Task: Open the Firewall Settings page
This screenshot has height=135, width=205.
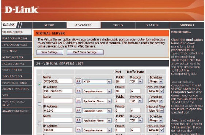Action: click(x=16, y=83)
